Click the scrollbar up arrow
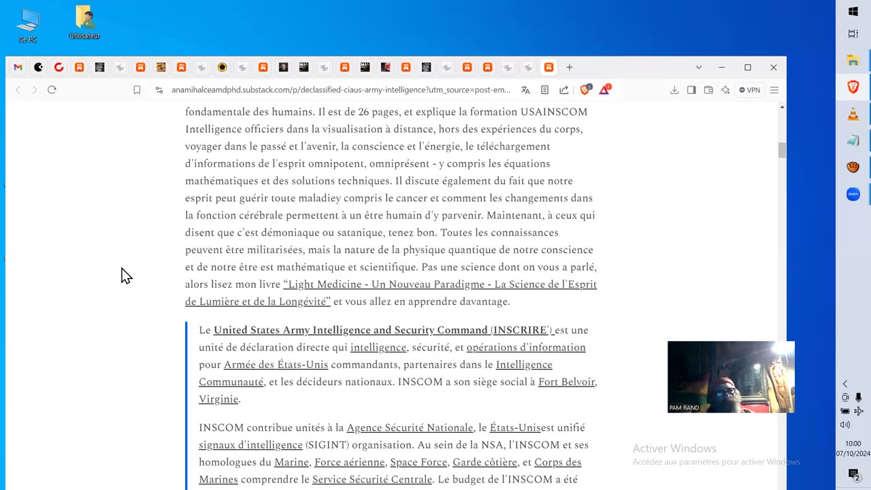The height and width of the screenshot is (490, 871). coord(782,107)
